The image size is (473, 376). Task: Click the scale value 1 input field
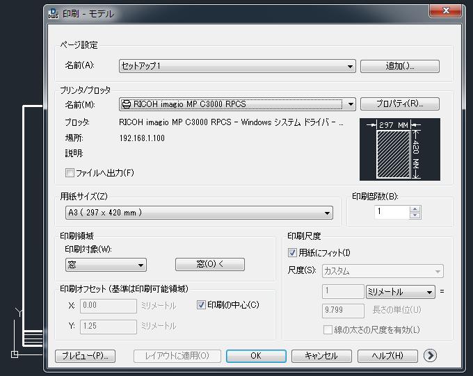(343, 291)
